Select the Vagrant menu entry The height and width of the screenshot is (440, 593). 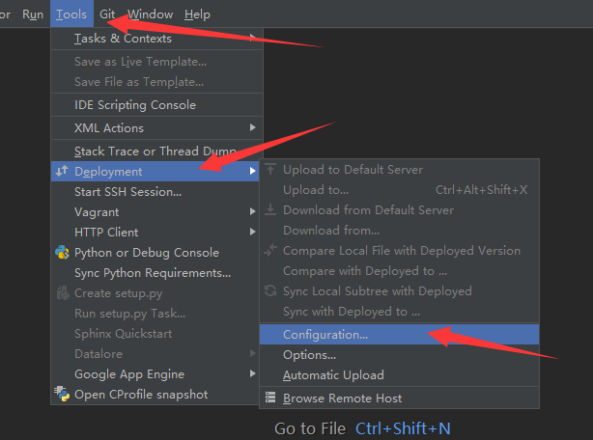pyautogui.click(x=155, y=212)
